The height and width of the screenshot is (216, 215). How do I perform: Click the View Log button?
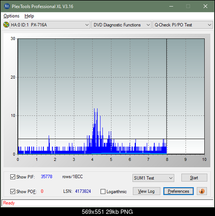[147, 191]
